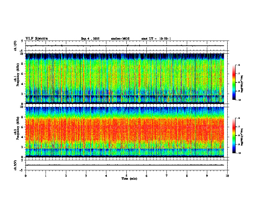Screen dimensions: 256x197
Task: Click the -6 label on ch.2 color bar
Action: [239, 118]
